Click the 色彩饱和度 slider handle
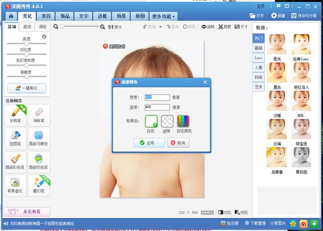This screenshot has width=323, height=231. [26, 65]
